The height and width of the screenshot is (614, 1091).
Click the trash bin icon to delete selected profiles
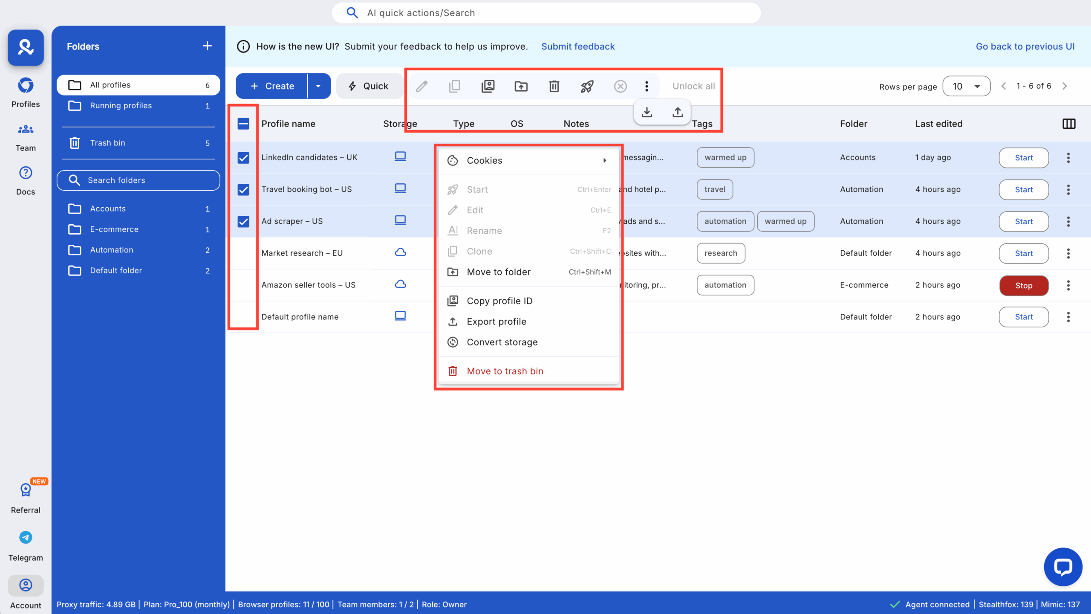point(553,86)
